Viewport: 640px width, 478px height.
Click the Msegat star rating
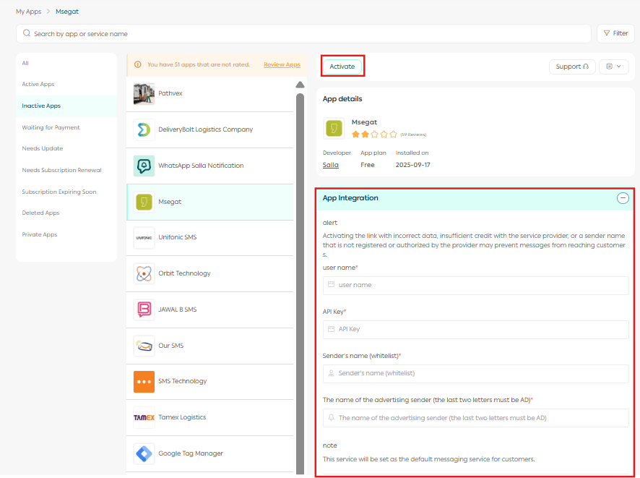tap(374, 134)
